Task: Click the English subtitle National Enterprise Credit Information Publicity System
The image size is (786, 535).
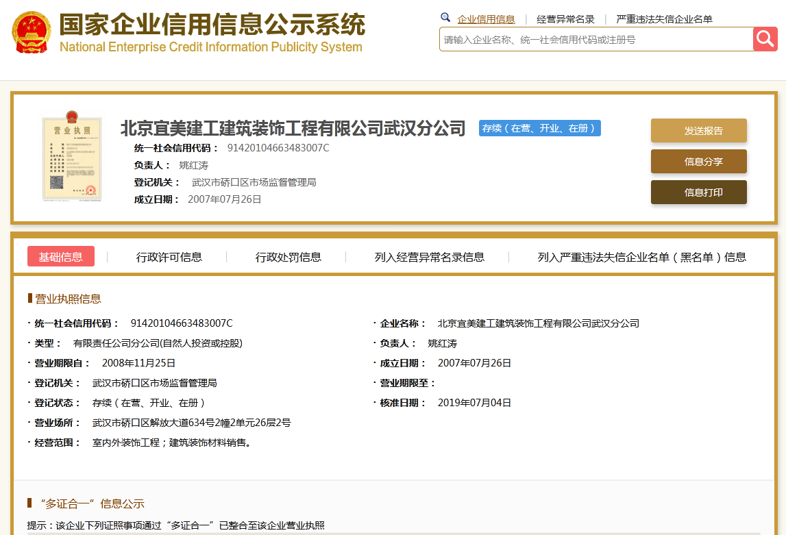Action: pyautogui.click(x=210, y=47)
